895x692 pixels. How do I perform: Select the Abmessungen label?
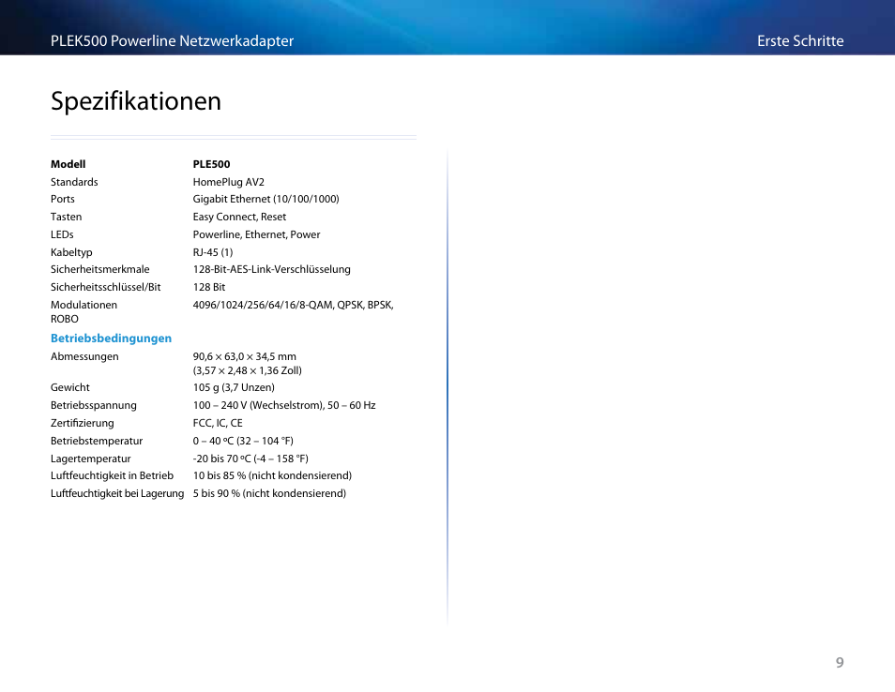point(84,356)
